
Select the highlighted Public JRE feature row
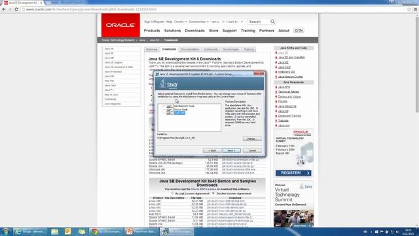point(179,113)
